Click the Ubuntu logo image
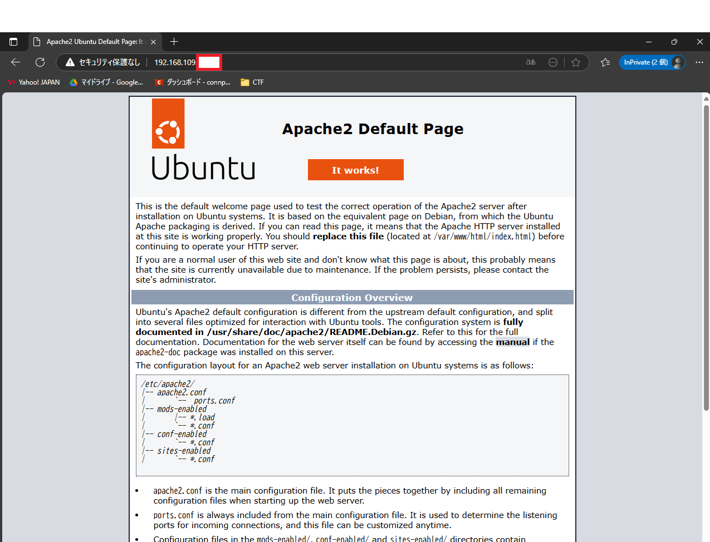Screen dimensions: 710x542 [203, 140]
